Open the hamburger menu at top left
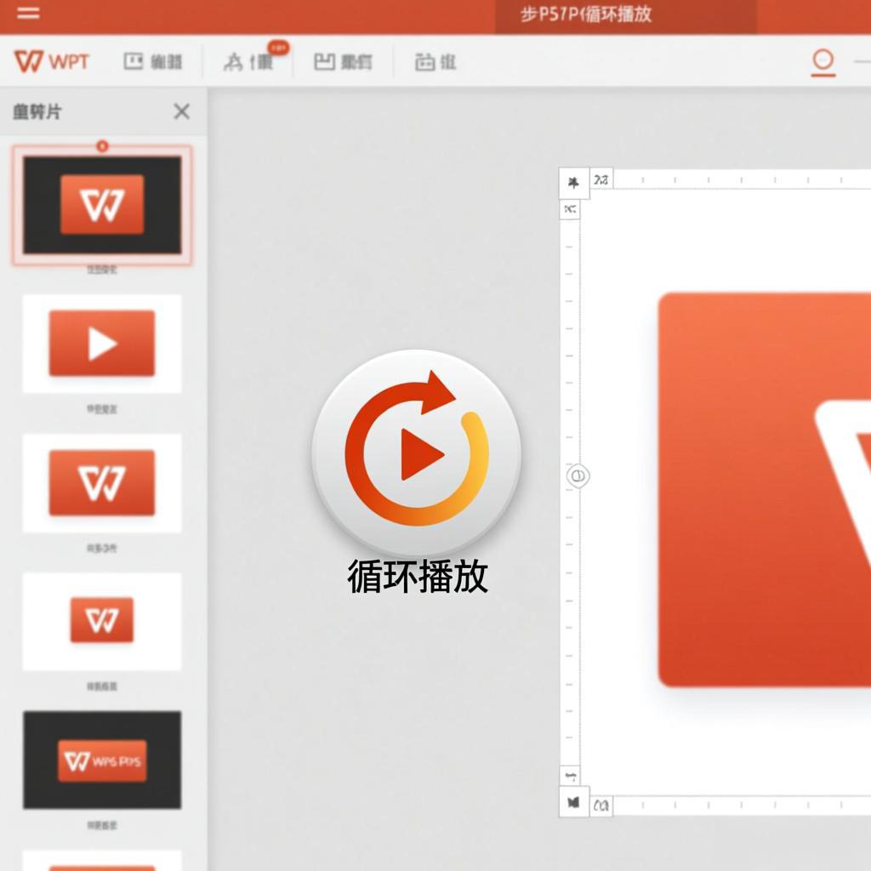 [x=26, y=12]
